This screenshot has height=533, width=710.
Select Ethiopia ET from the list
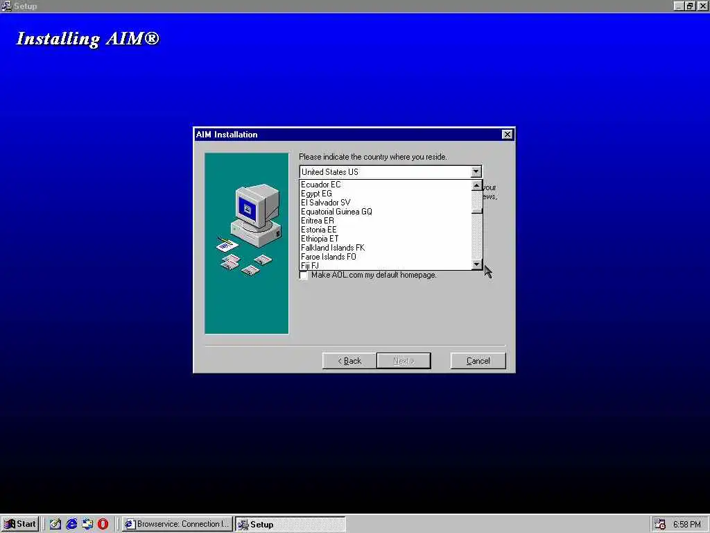386,239
